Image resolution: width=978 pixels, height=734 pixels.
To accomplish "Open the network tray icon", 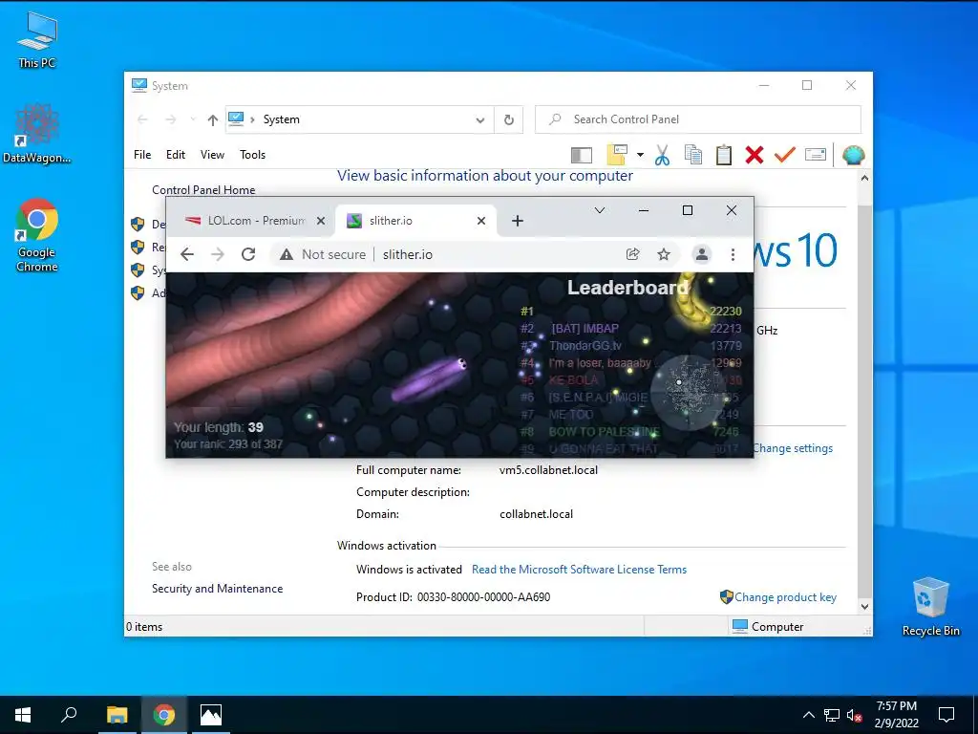I will coord(832,715).
